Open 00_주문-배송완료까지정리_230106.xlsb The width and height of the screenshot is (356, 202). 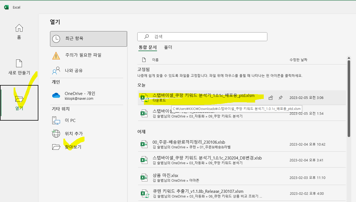pos(242,144)
